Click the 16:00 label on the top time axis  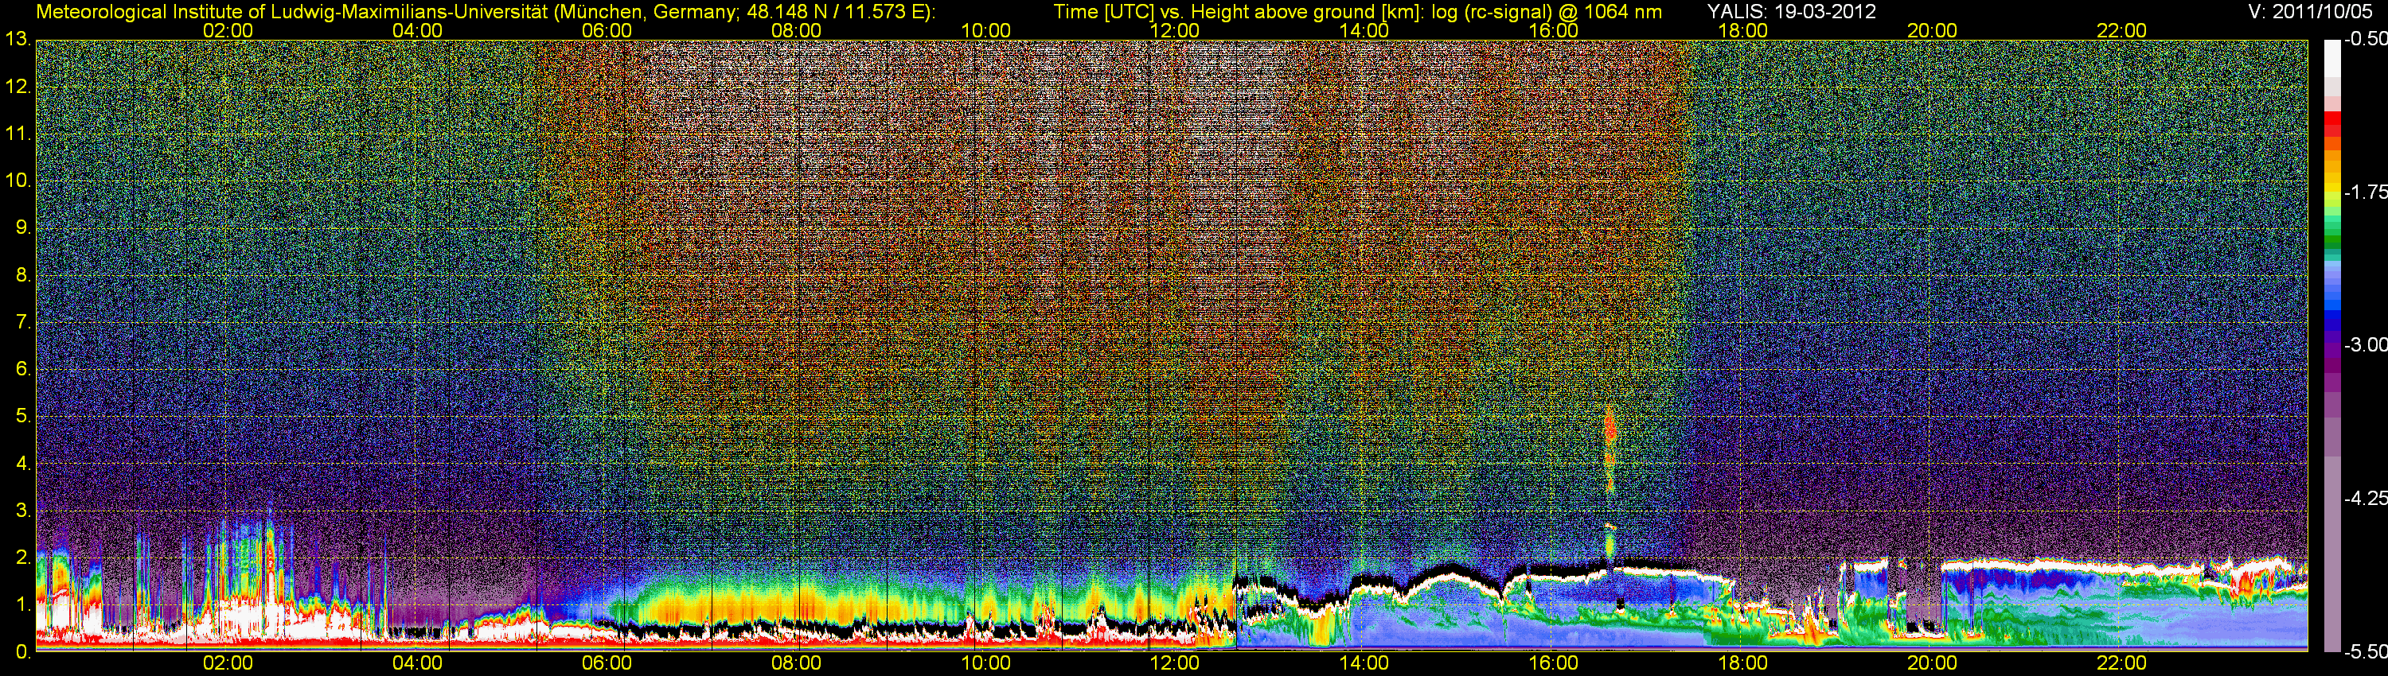[x=1553, y=30]
